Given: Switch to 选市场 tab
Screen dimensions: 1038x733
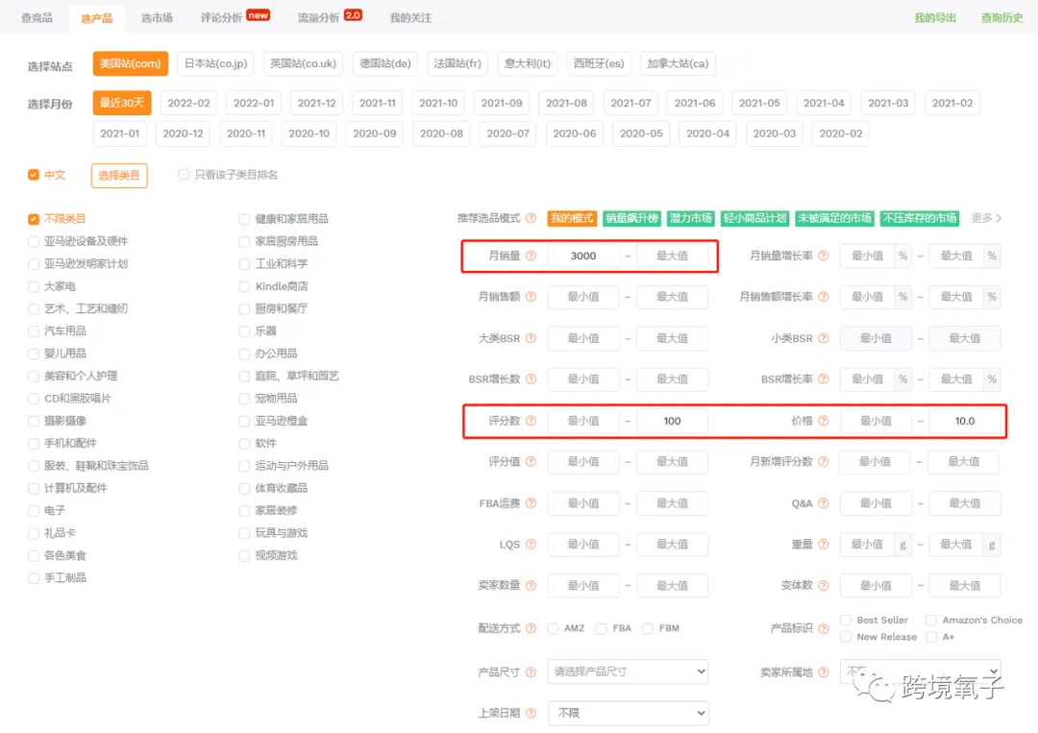Looking at the screenshot, I should click(x=157, y=18).
